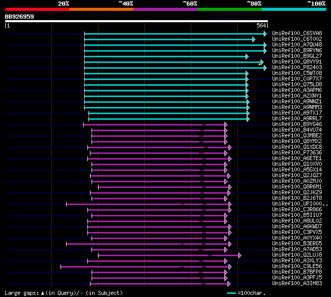Select the UniRef100_Q2JQZ7 label
This screenshot has width=331, height=297.
tap(297, 176)
